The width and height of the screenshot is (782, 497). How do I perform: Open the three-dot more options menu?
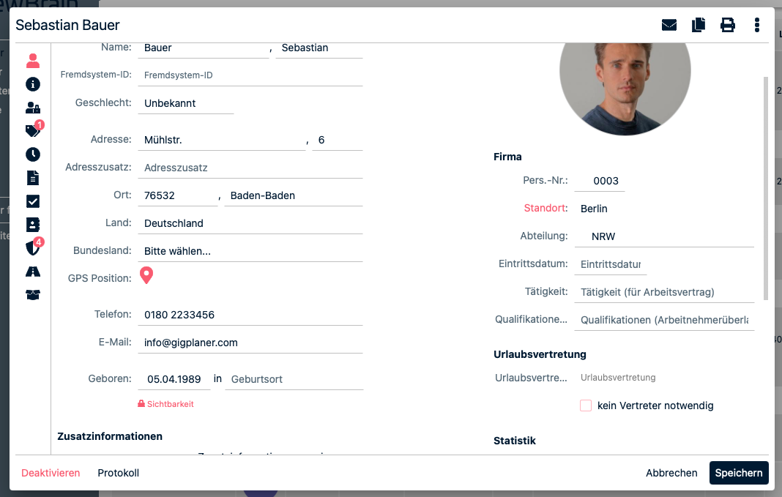(x=756, y=25)
